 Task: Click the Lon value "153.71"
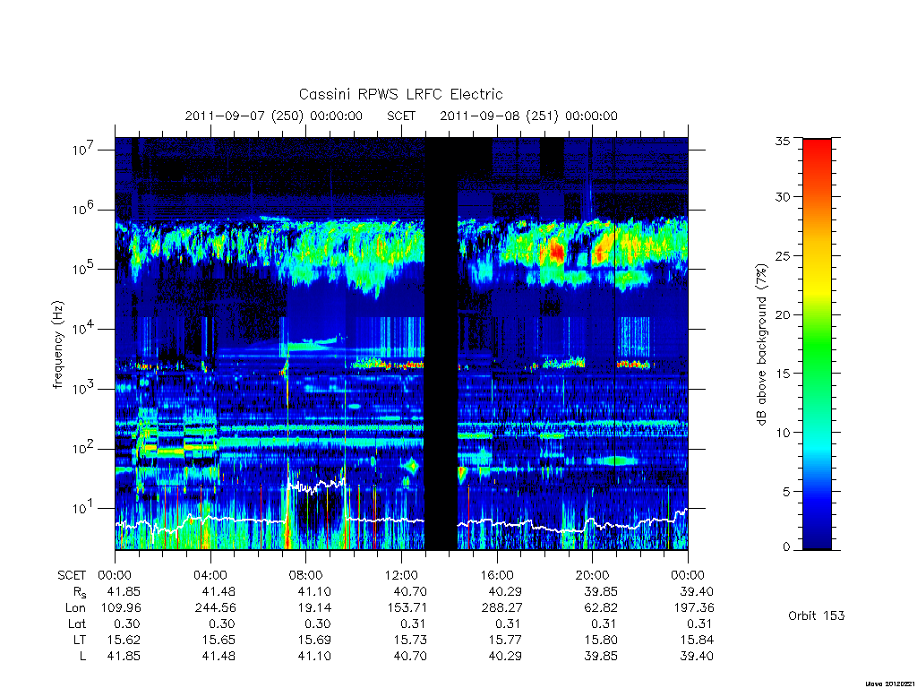(407, 608)
